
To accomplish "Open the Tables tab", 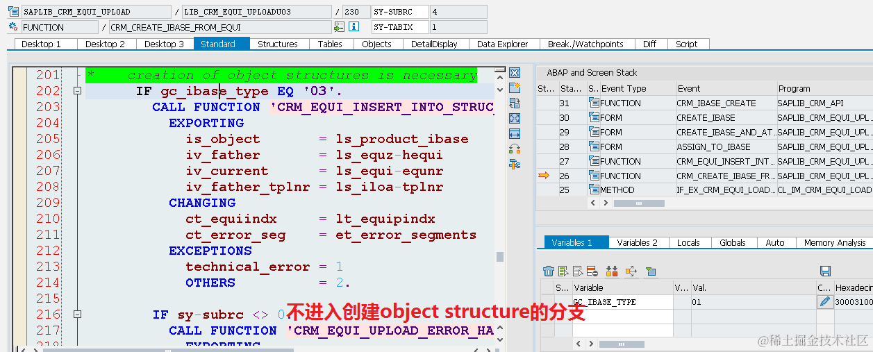I will pos(330,44).
